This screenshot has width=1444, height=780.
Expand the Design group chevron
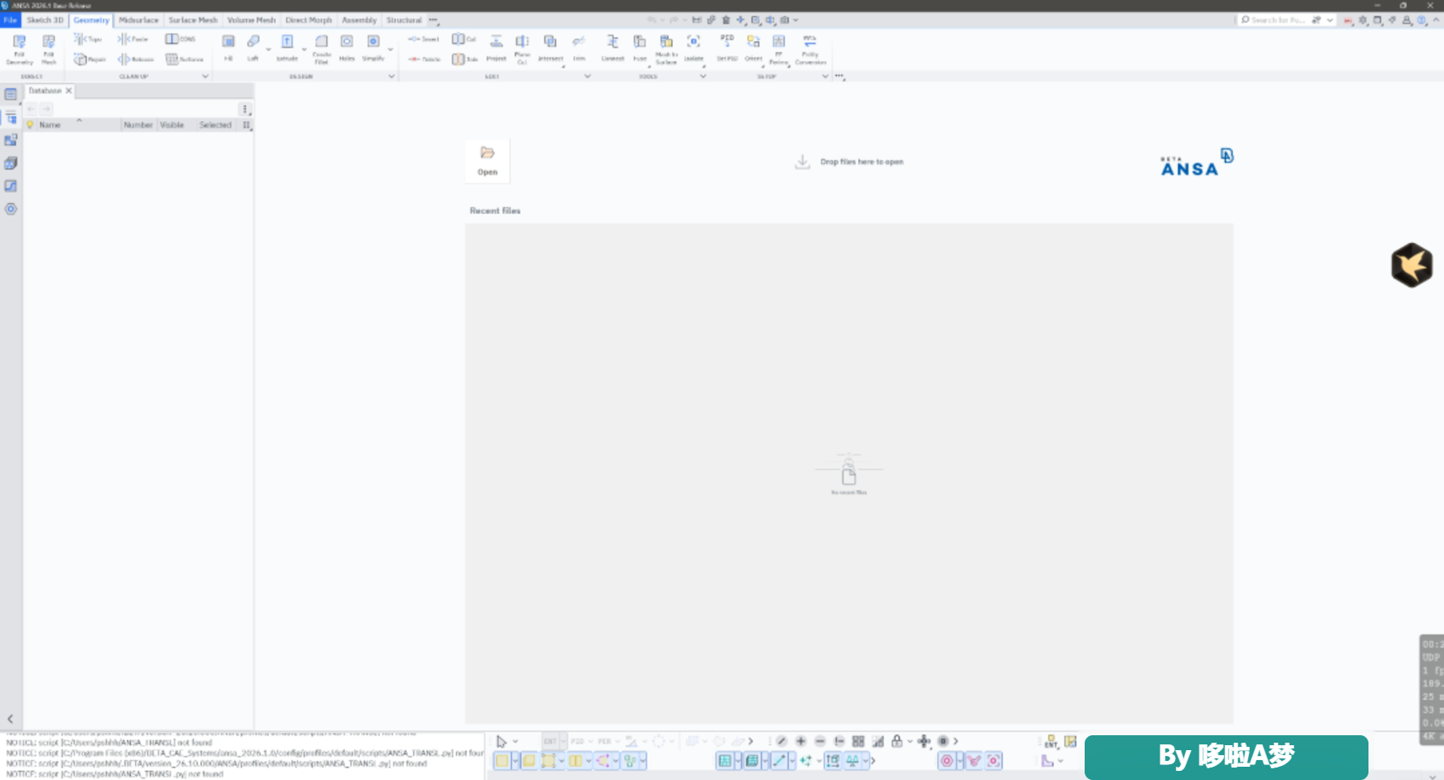click(x=392, y=76)
